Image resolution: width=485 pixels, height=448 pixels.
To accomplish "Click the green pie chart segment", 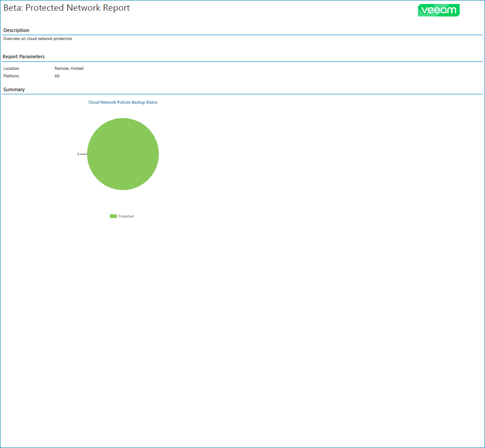I will (123, 154).
